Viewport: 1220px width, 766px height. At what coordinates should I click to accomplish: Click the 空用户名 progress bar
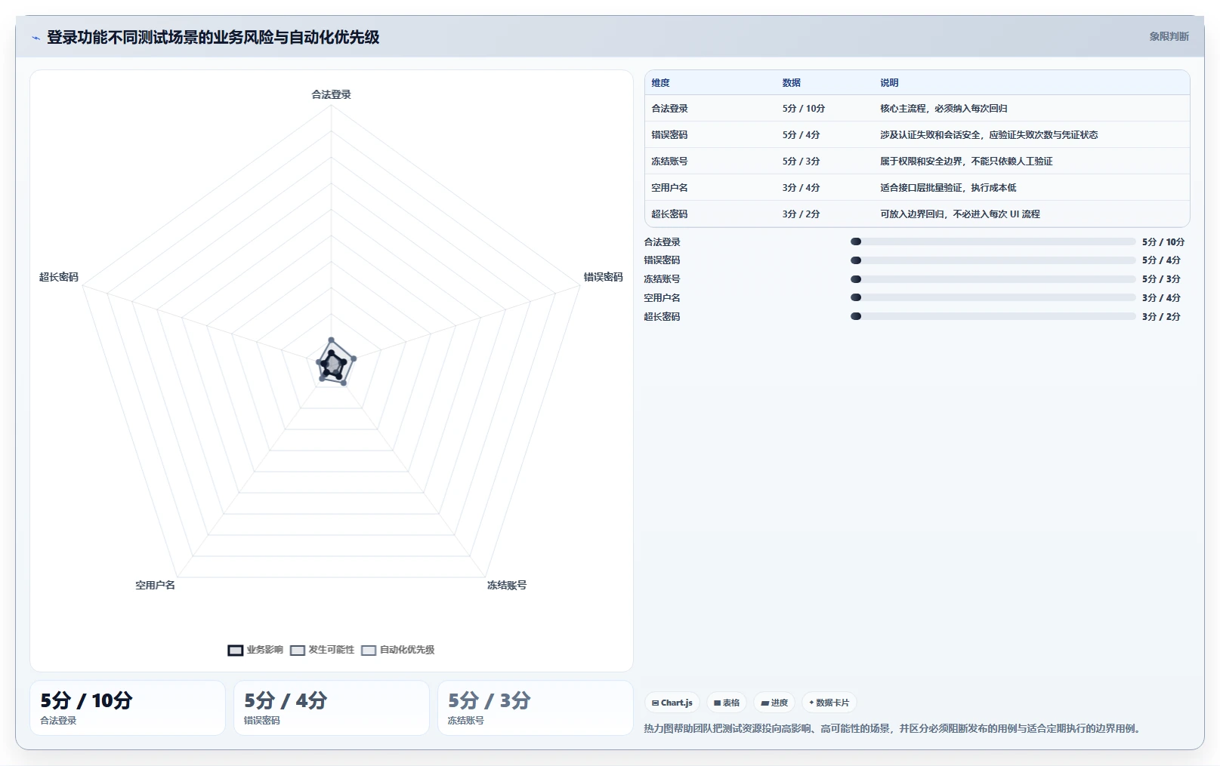coord(993,298)
